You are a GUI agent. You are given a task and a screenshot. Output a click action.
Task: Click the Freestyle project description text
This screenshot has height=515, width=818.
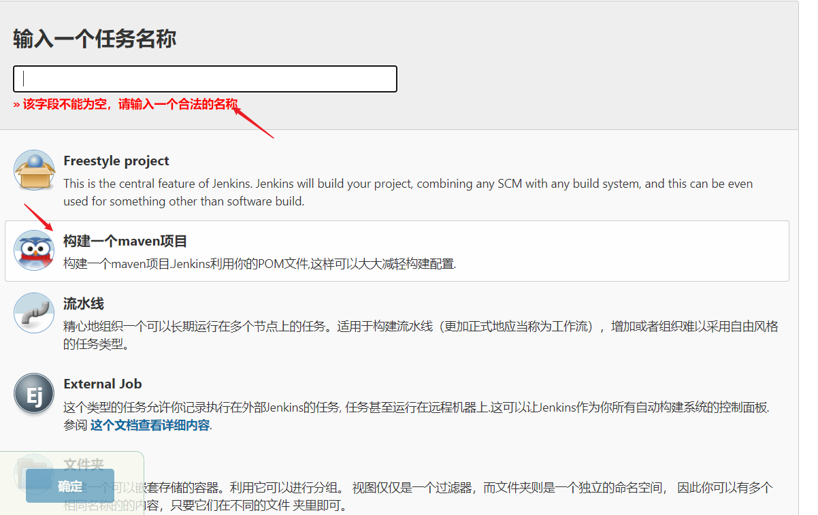[x=408, y=193]
